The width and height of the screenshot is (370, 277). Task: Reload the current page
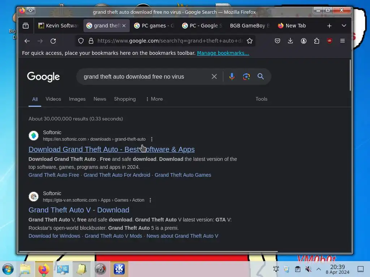pos(53,41)
